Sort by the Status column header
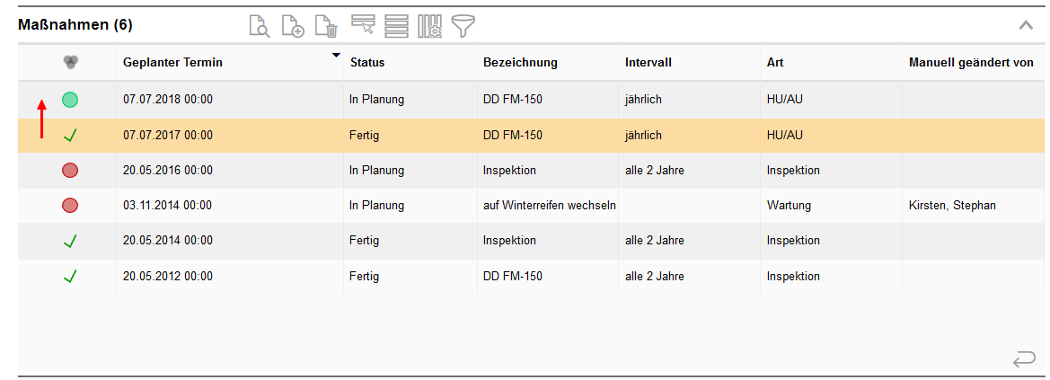1050x380 pixels. (367, 63)
